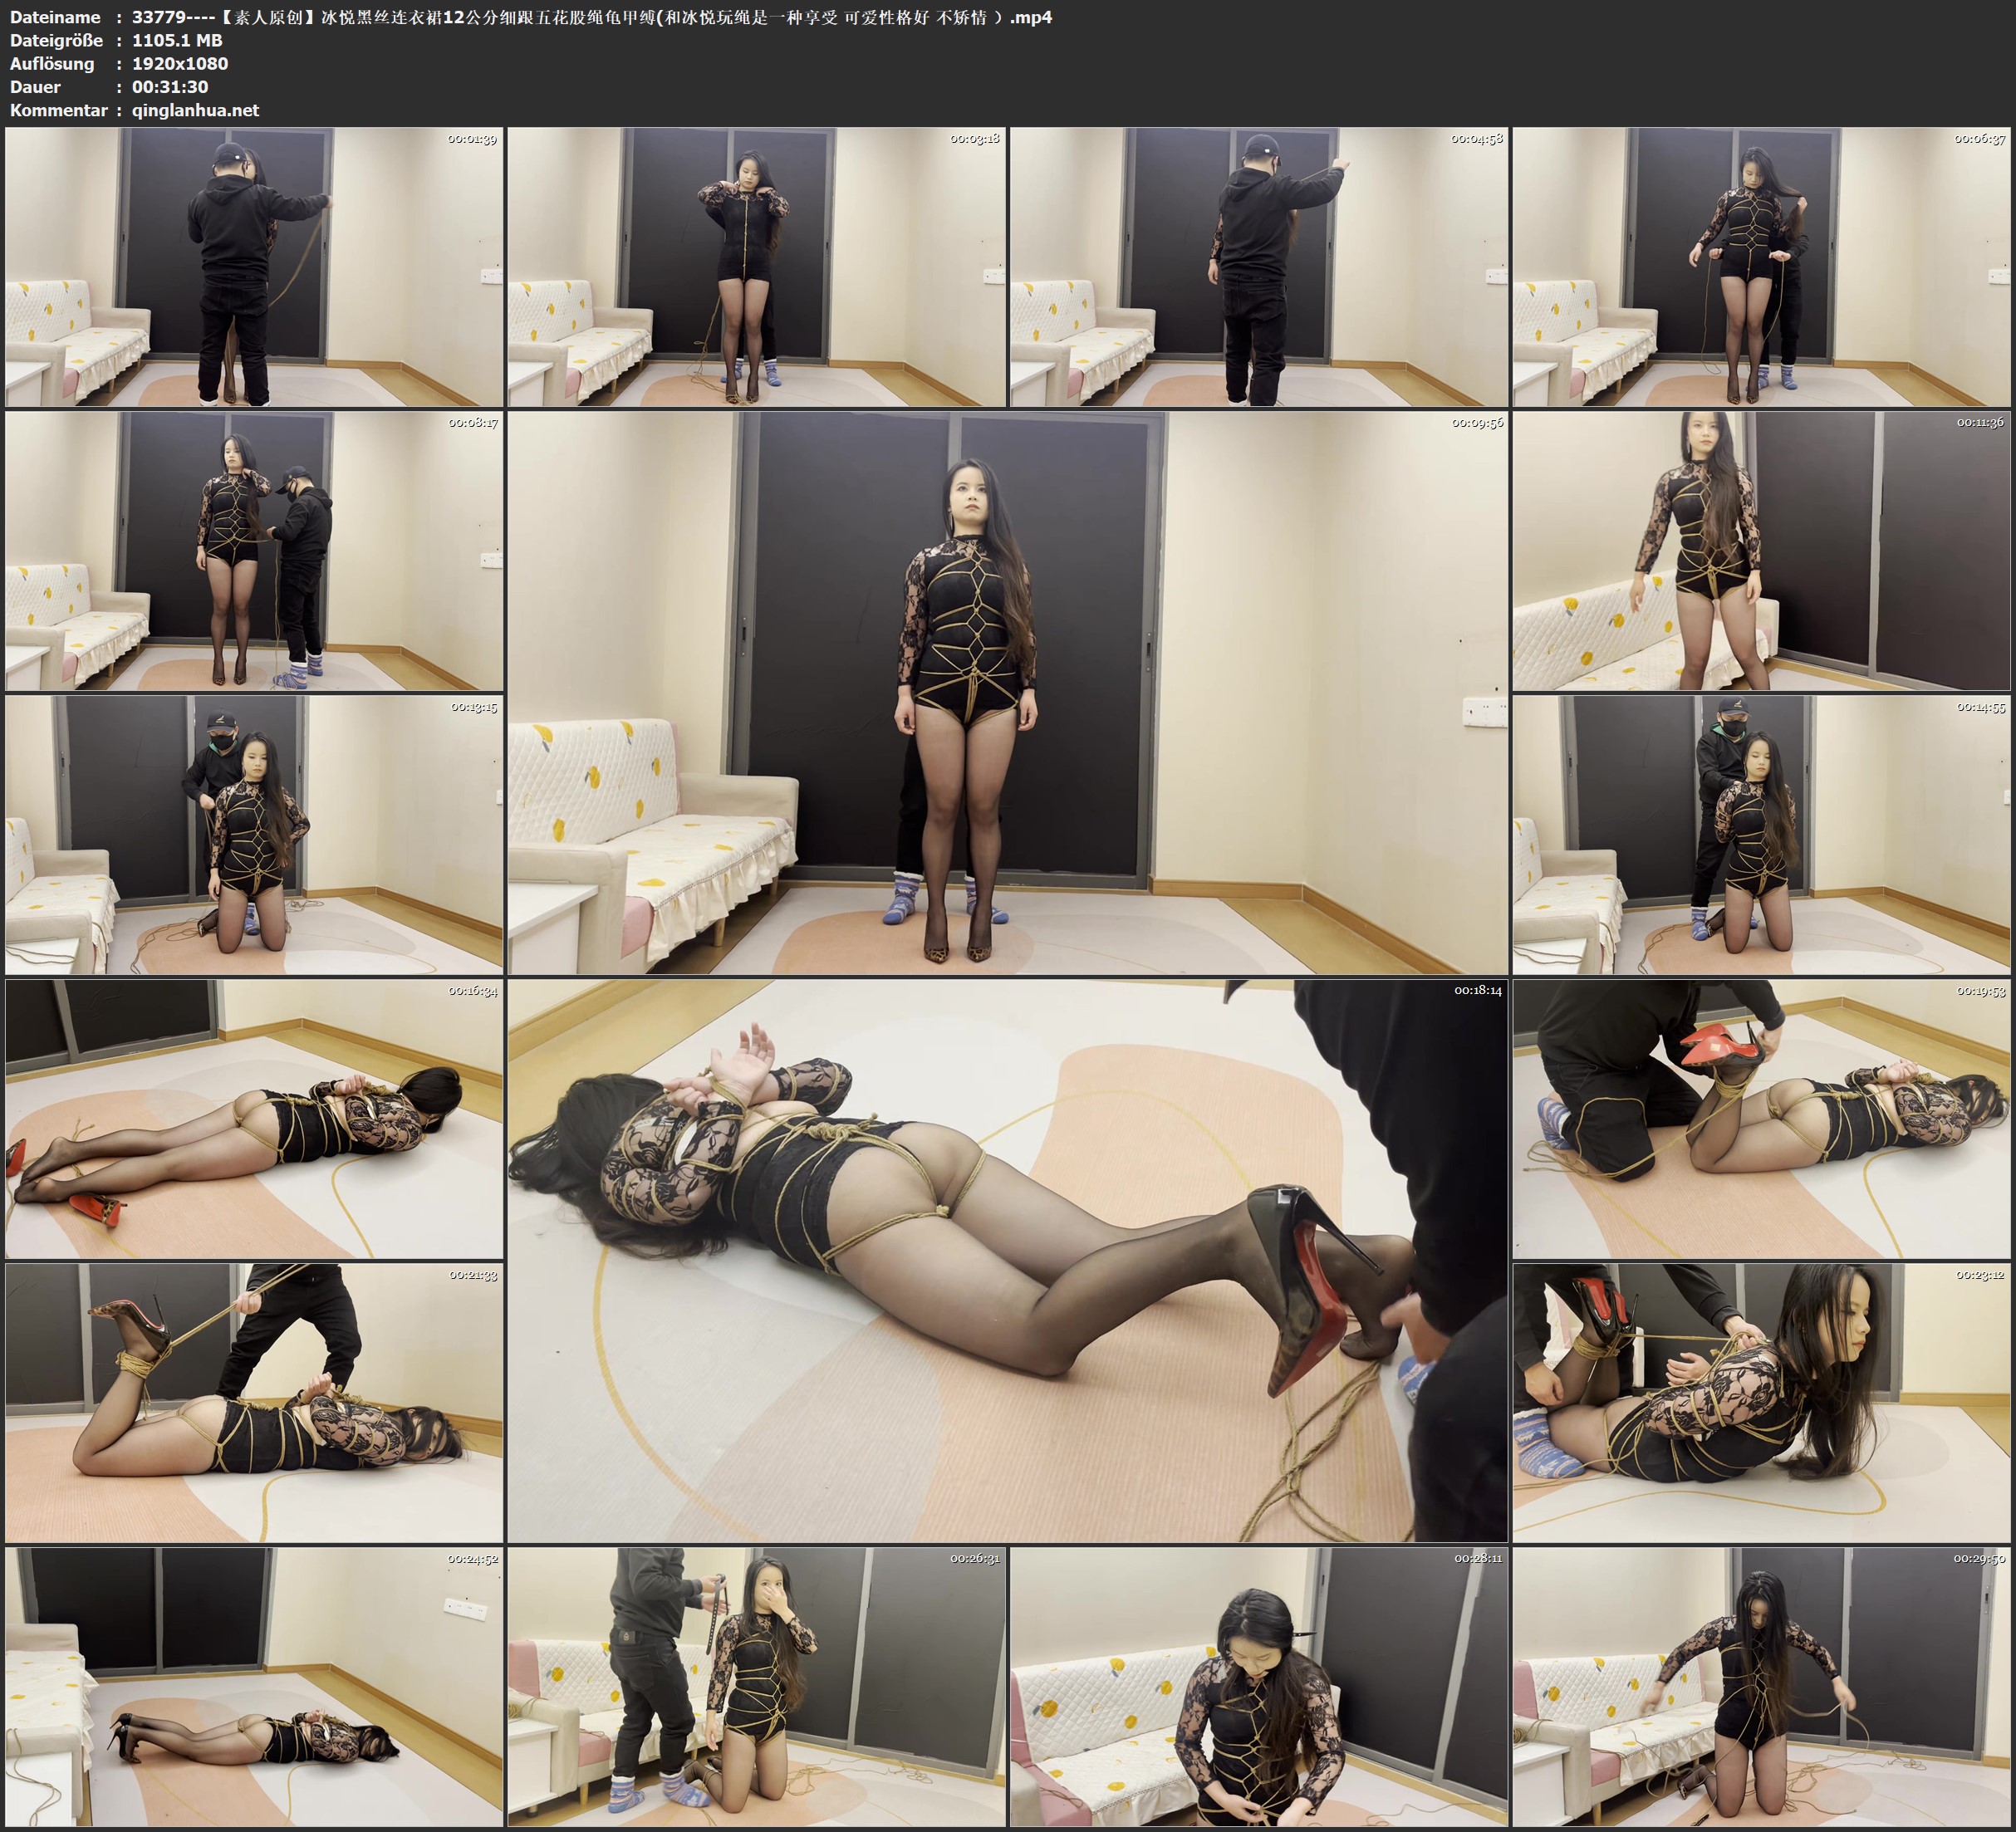The height and width of the screenshot is (1832, 2016).
Task: Click the frame stamped 00:06:37
Action: coord(1761,267)
